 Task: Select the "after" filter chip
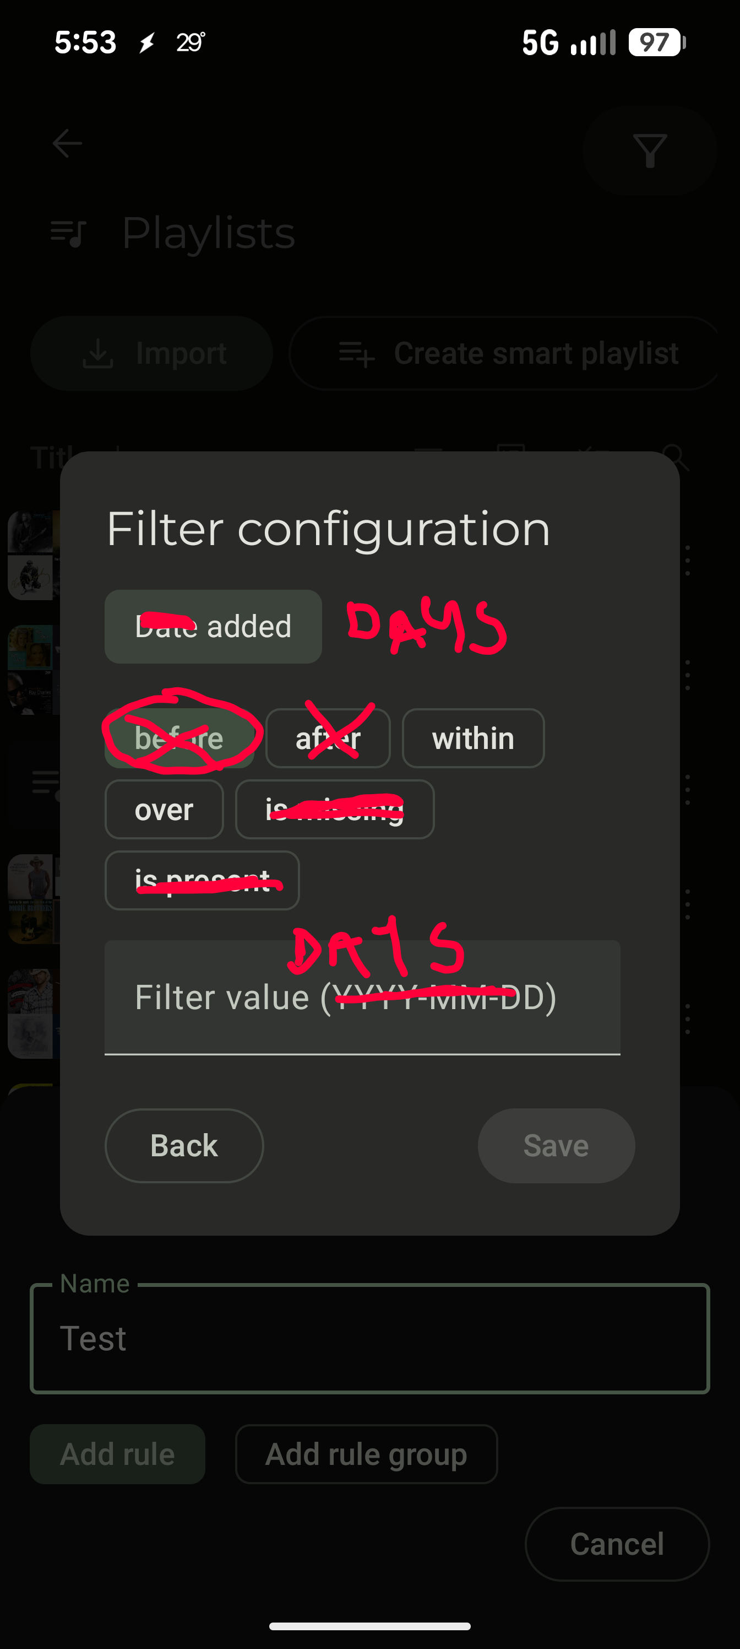[328, 738]
